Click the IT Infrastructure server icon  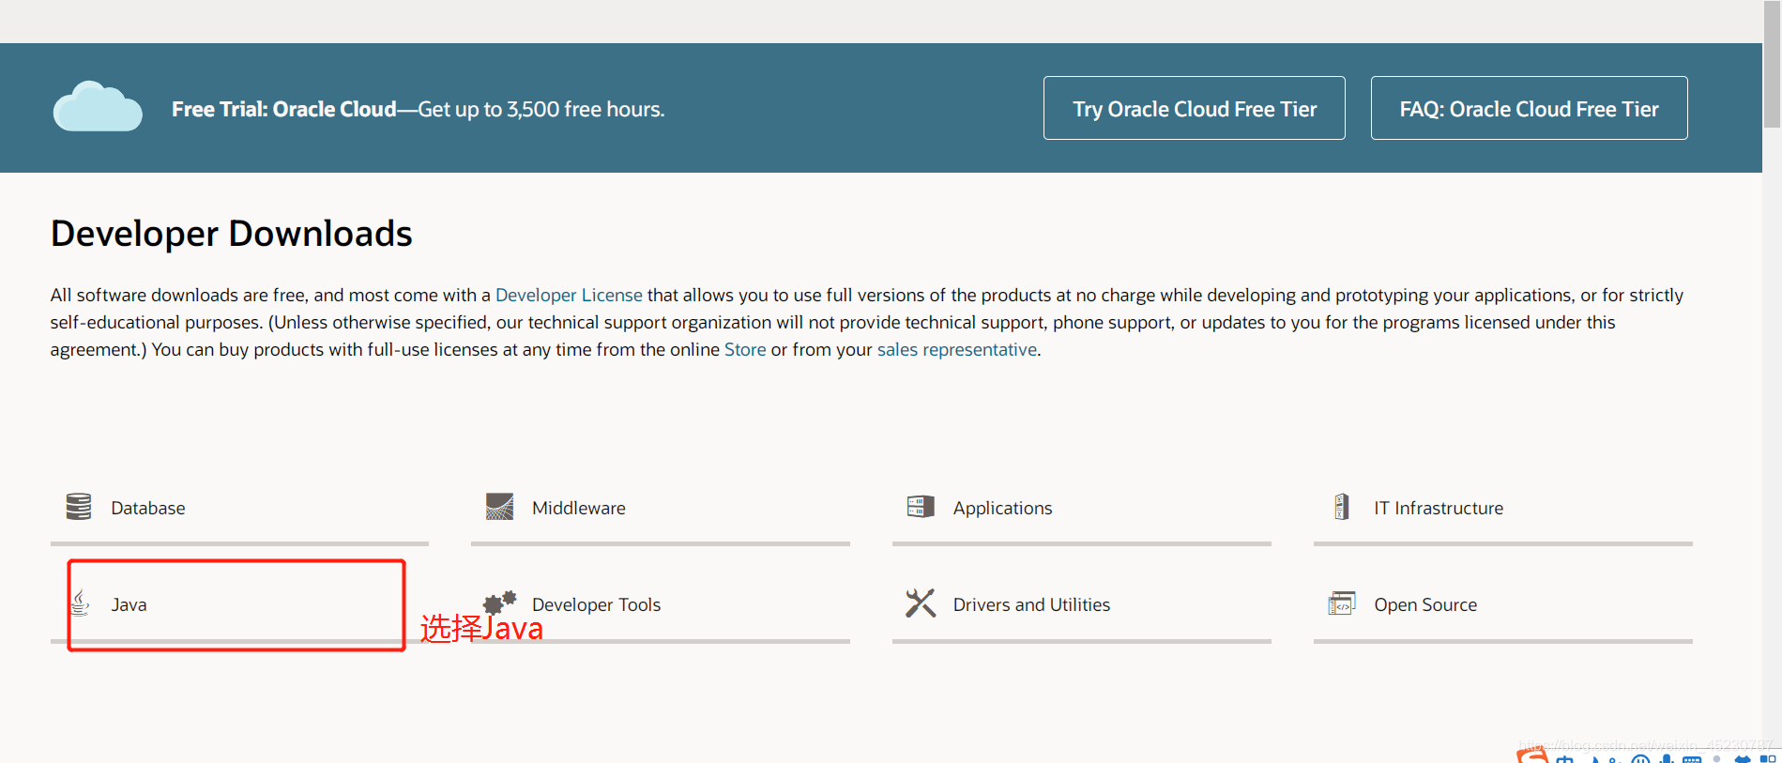1342,507
